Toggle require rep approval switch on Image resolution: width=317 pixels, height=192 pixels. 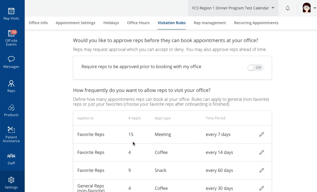[255, 68]
